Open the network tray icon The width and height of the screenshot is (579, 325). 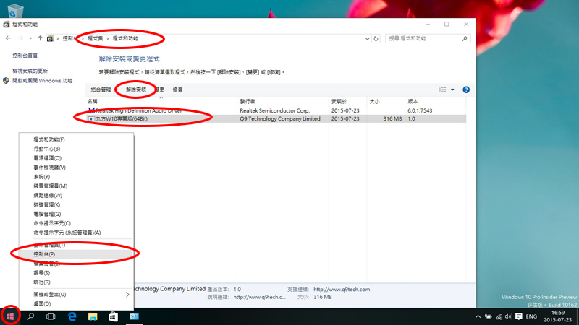point(499,316)
